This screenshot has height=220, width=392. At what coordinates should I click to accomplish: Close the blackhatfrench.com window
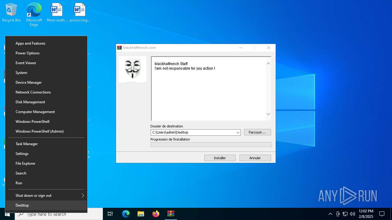pos(269,48)
